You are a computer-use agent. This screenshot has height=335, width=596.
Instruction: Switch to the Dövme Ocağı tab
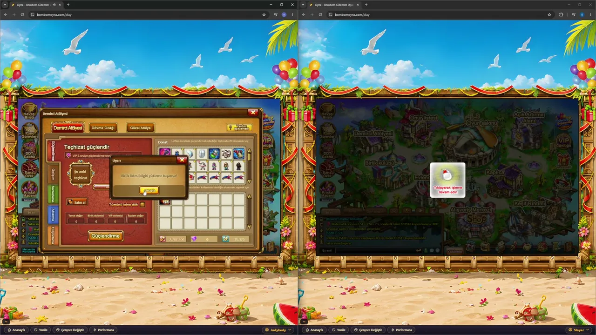click(x=103, y=127)
